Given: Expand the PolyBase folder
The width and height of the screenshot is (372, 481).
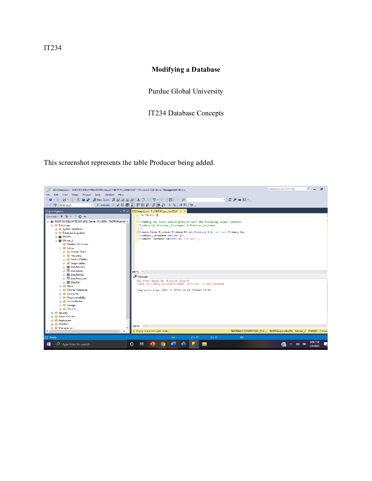Looking at the screenshot, I should [x=52, y=324].
